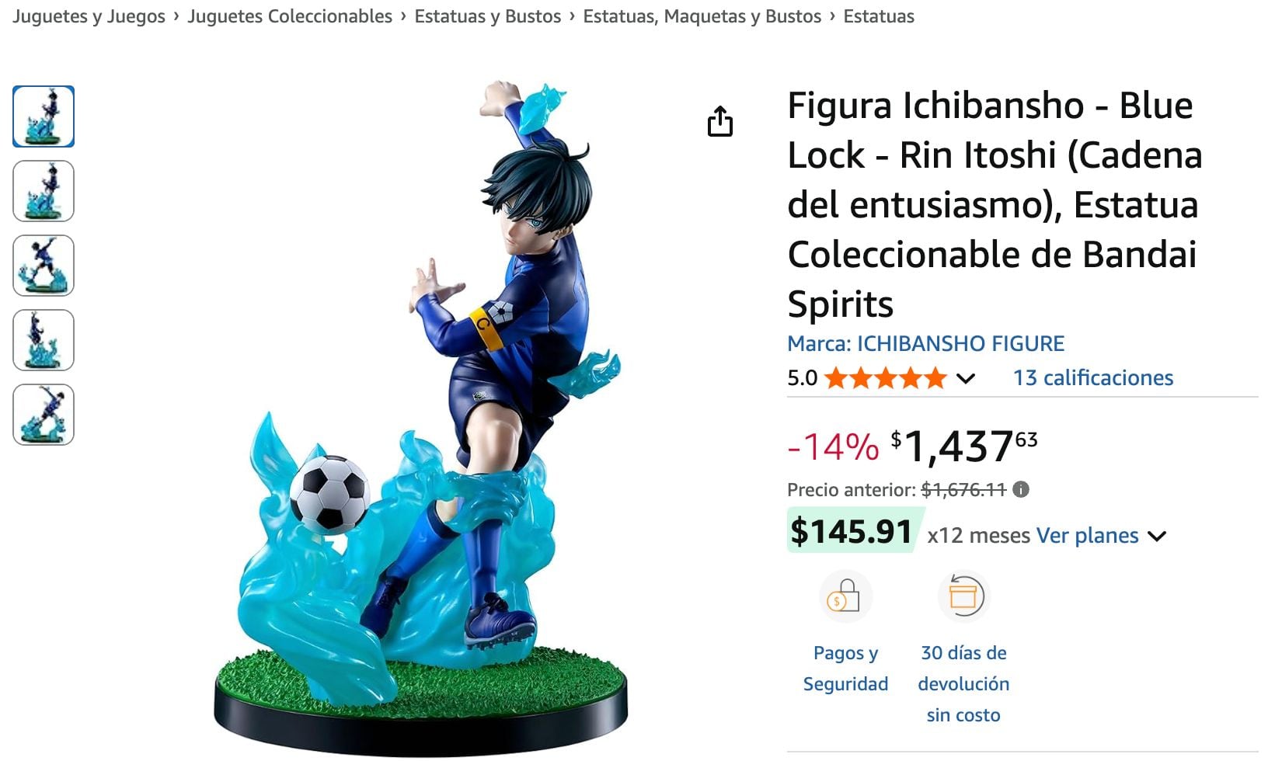Open Estatuas, Maquetas y Bustos breadcrumb
The image size is (1282, 761).
pos(702,16)
